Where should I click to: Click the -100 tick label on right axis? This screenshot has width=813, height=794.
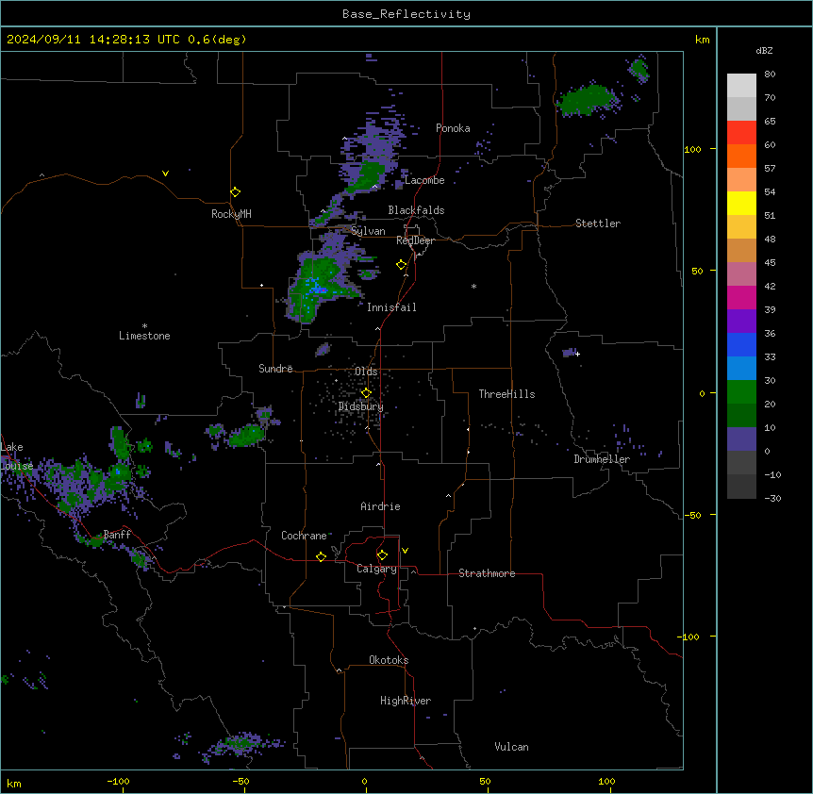(689, 637)
